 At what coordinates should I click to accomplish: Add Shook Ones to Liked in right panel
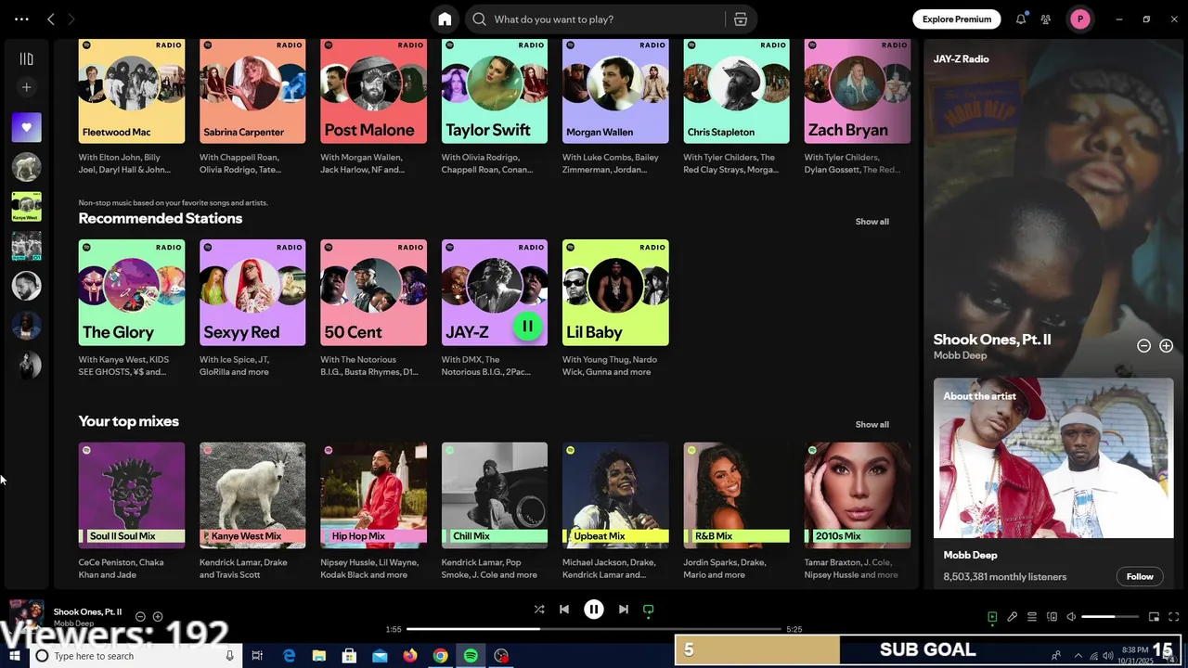click(x=1167, y=346)
